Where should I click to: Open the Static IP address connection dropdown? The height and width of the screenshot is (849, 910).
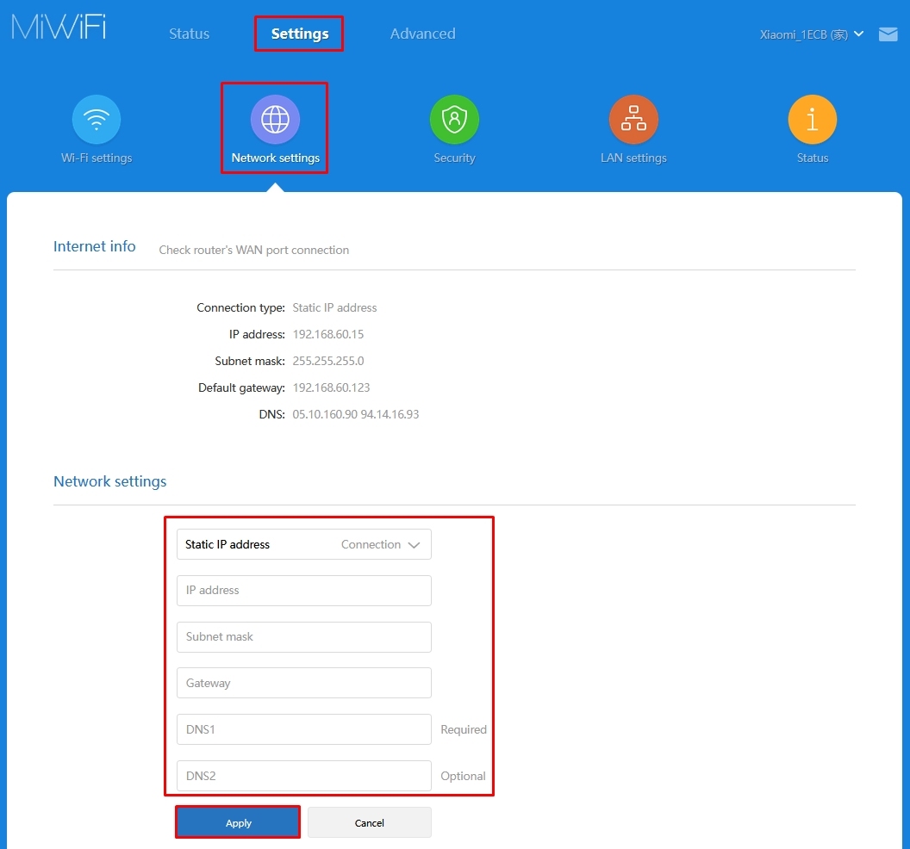click(304, 544)
